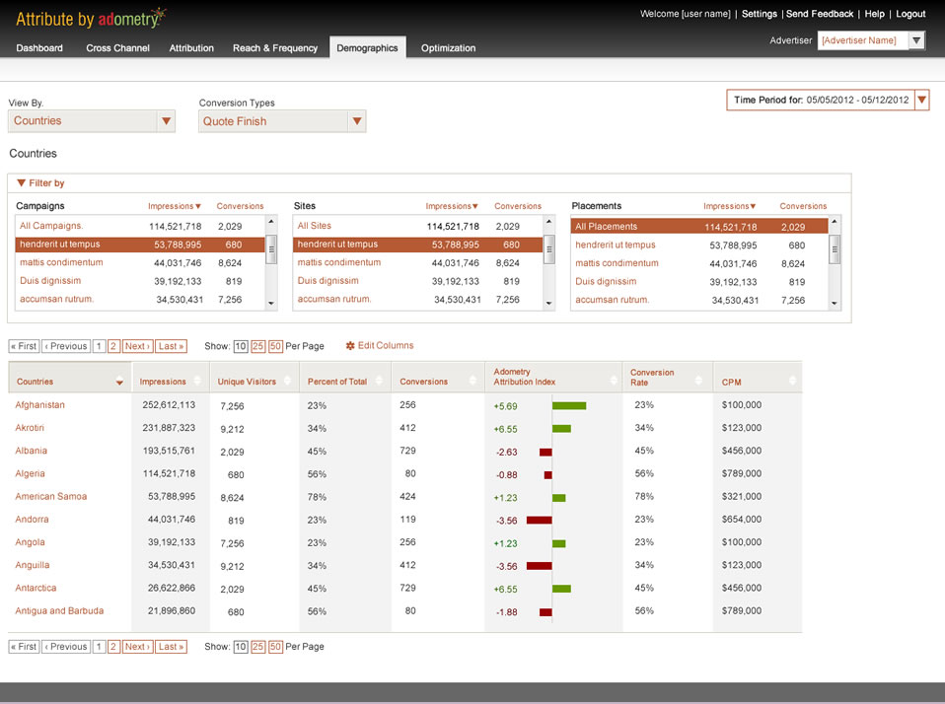This screenshot has height=704, width=945.
Task: Click Edit Columns link text
Action: point(386,346)
